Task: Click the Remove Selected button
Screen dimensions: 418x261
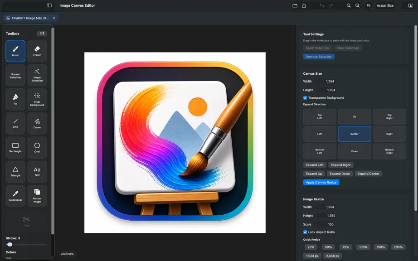Action: (x=319, y=57)
